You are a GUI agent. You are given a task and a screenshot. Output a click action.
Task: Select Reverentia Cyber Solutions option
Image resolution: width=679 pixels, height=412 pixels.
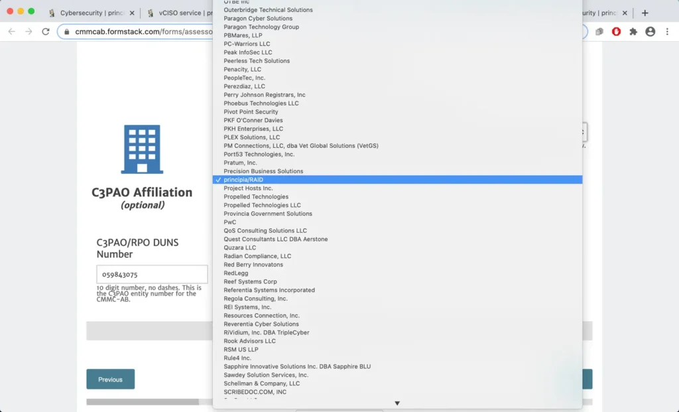click(397, 324)
